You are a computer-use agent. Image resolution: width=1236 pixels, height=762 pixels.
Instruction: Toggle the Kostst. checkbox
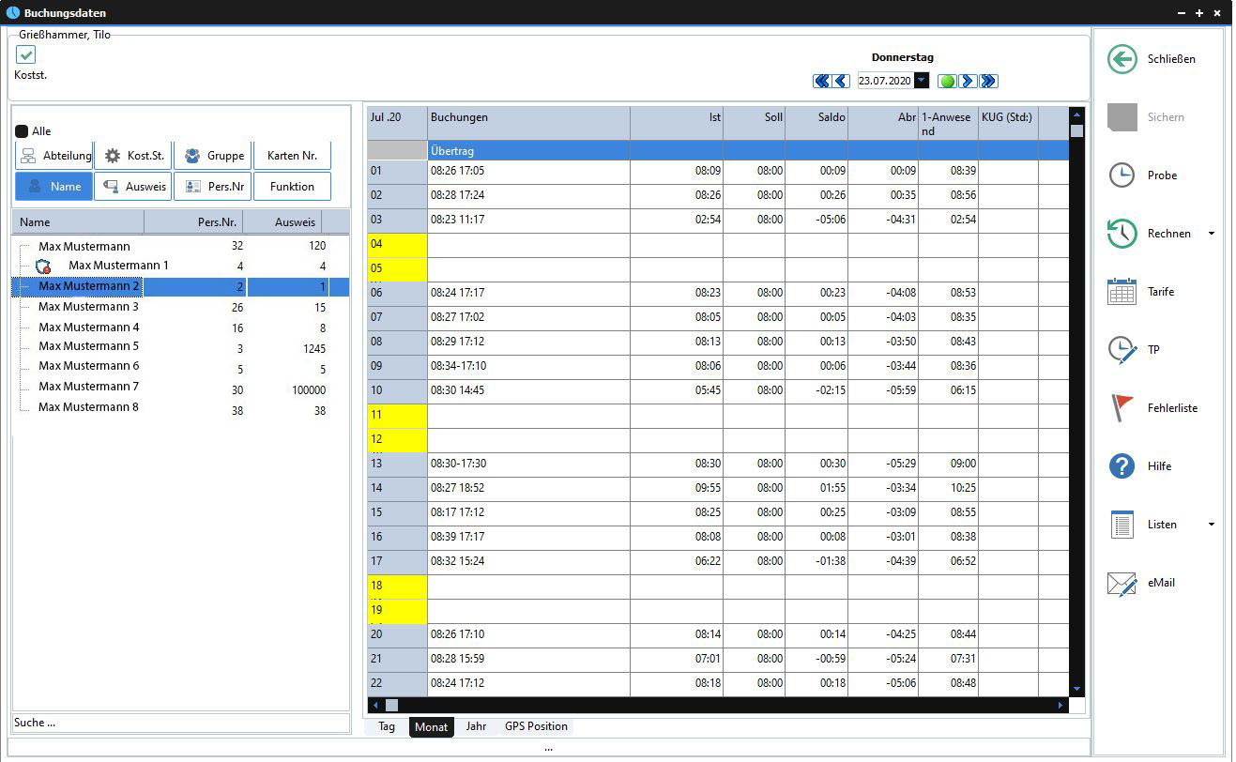click(x=26, y=55)
